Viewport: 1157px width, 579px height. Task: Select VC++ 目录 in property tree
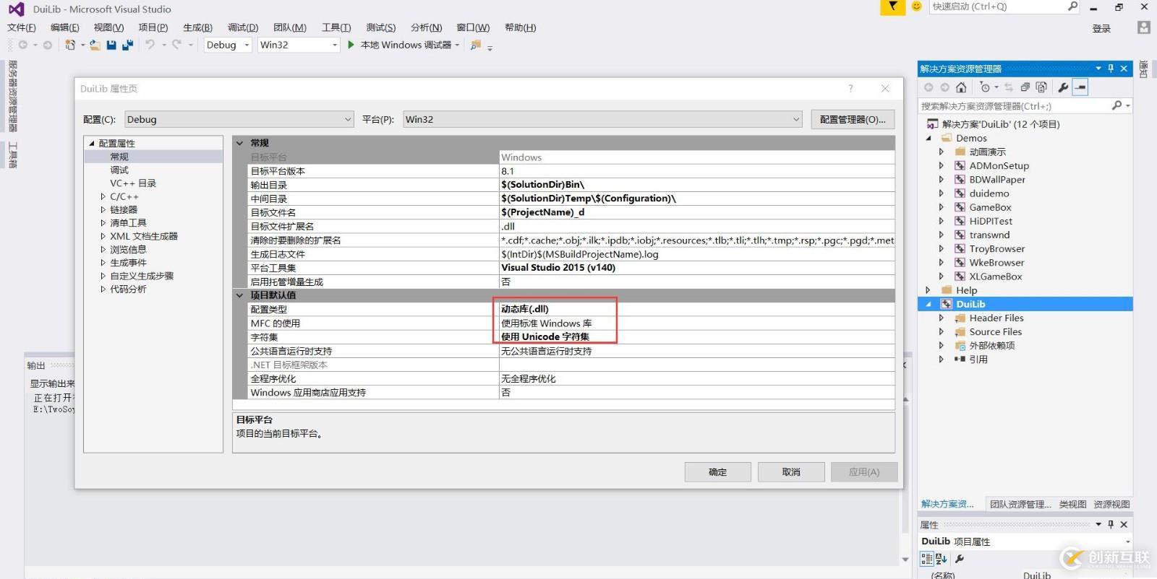(x=133, y=183)
